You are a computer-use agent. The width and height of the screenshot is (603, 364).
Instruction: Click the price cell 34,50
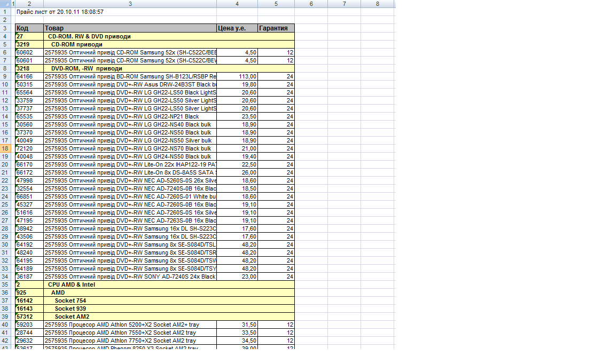pyautogui.click(x=237, y=341)
